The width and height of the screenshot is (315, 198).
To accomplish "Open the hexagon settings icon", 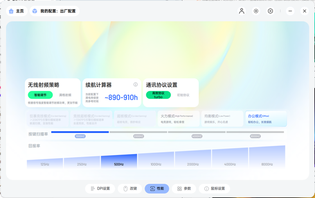I will point(270,11).
